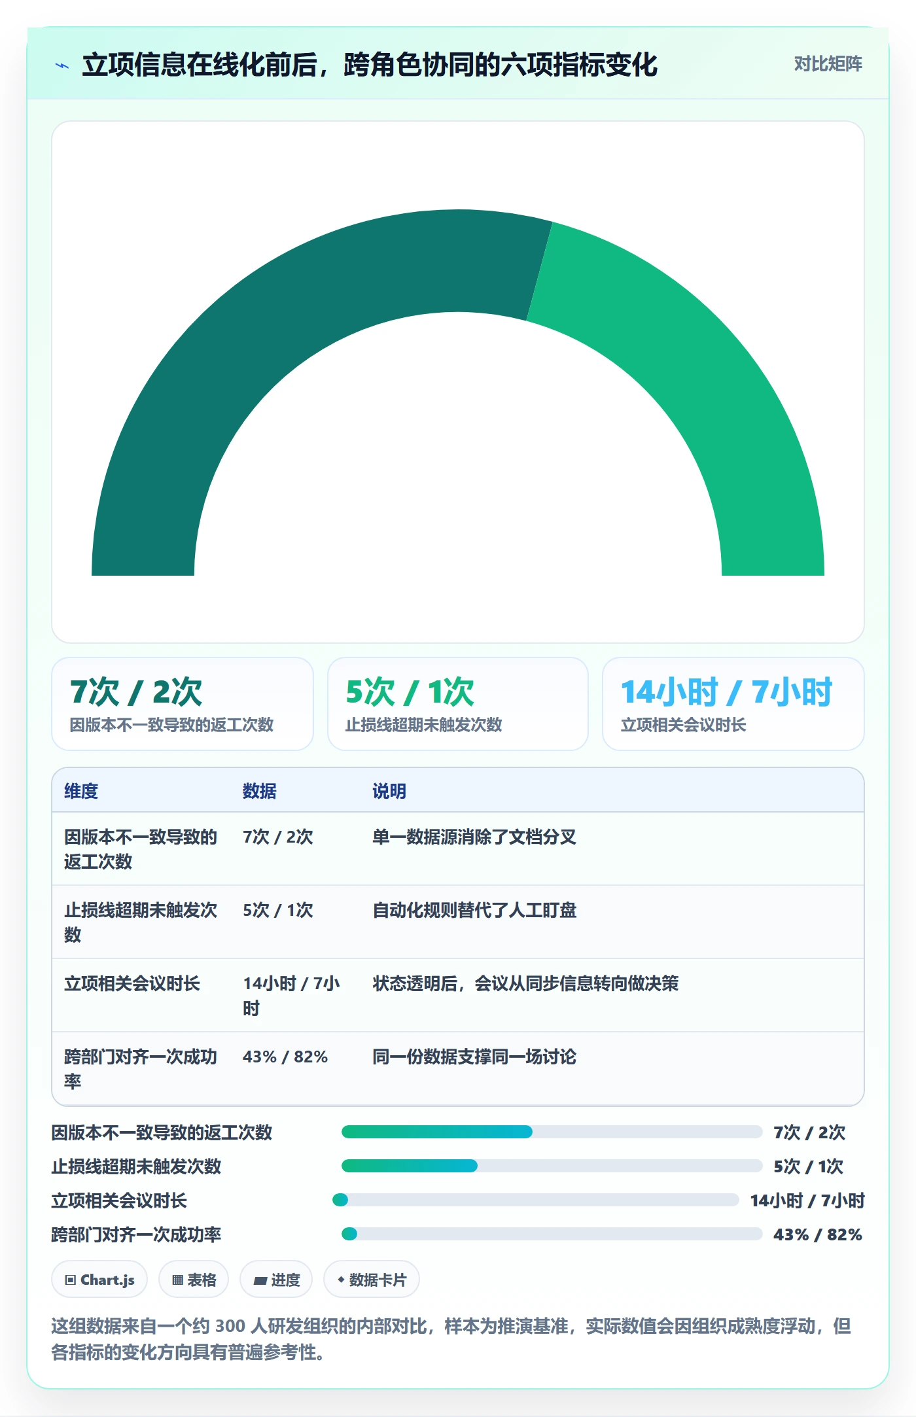Click the Chart.js tag chip

[x=99, y=1279]
